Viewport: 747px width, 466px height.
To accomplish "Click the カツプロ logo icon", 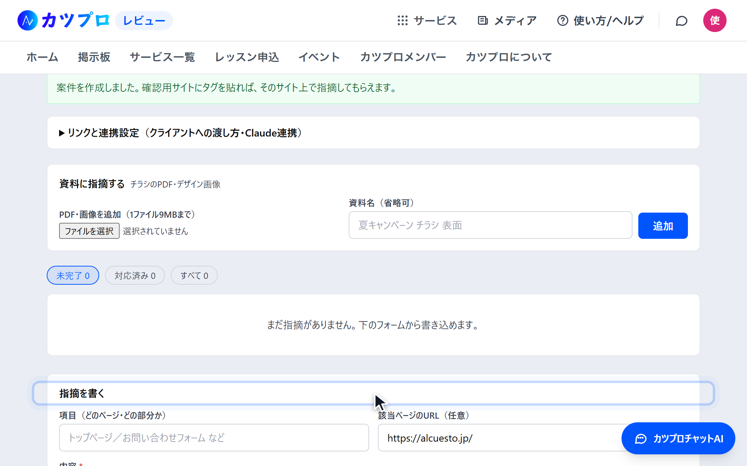I will coord(28,20).
